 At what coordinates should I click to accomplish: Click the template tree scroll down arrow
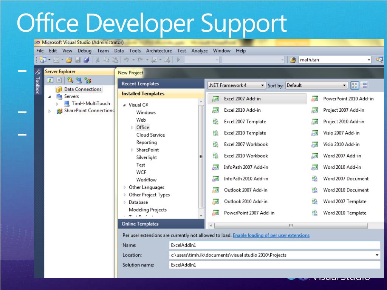pyautogui.click(x=201, y=216)
